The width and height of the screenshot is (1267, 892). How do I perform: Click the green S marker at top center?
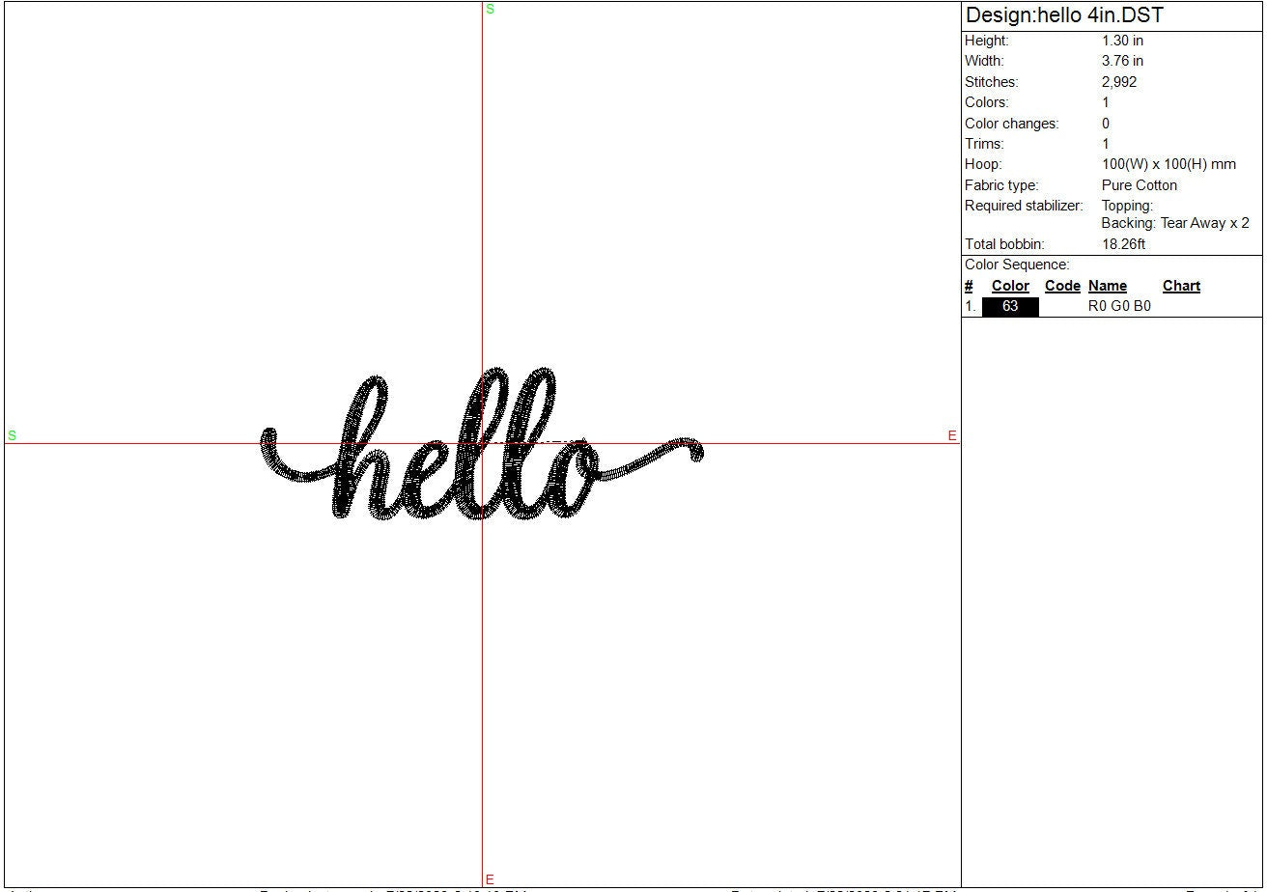click(490, 10)
